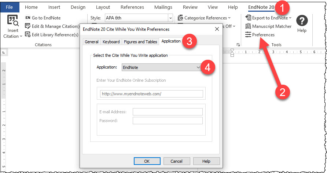Open the File menu tab
327x173 pixels.
click(10, 7)
